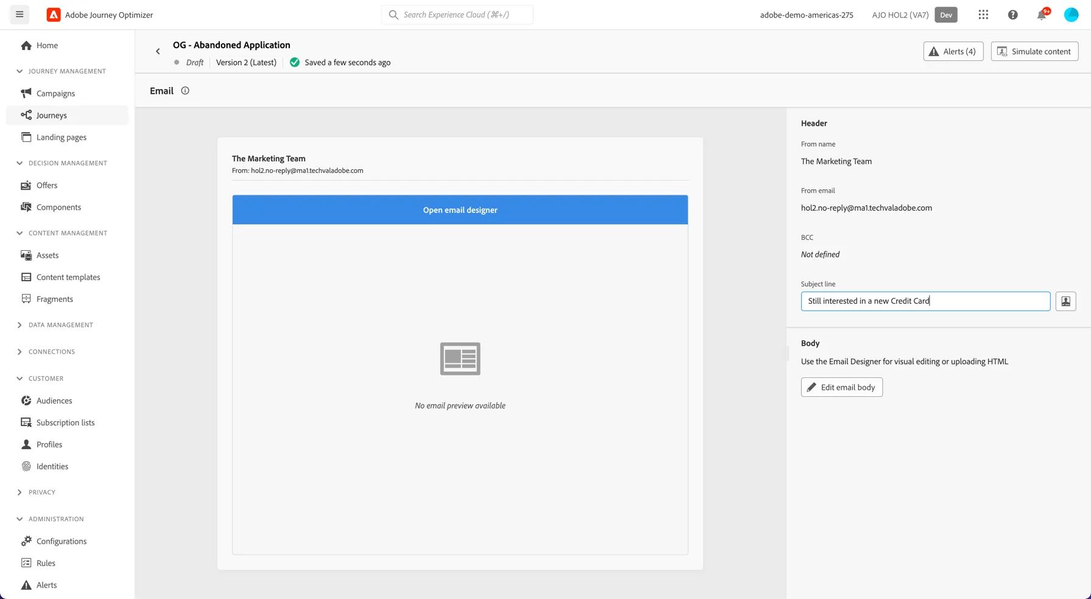Image resolution: width=1091 pixels, height=599 pixels.
Task: Click the Alerts (4) button
Action: (953, 51)
